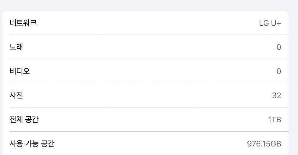Select the 사진 count value 32
Image resolution: width=298 pixels, height=155 pixels.
point(276,96)
